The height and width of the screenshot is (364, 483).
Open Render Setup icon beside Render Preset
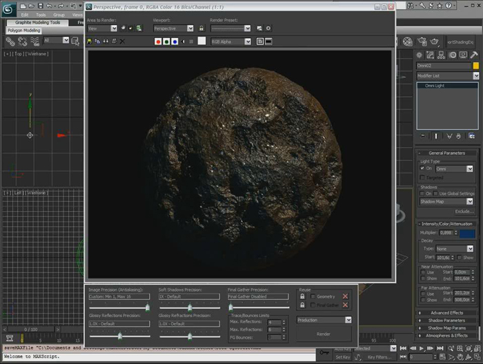pyautogui.click(x=259, y=28)
